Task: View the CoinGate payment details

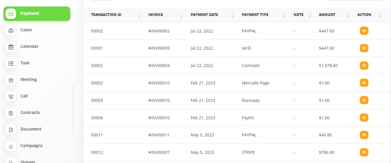Action: coord(364,66)
